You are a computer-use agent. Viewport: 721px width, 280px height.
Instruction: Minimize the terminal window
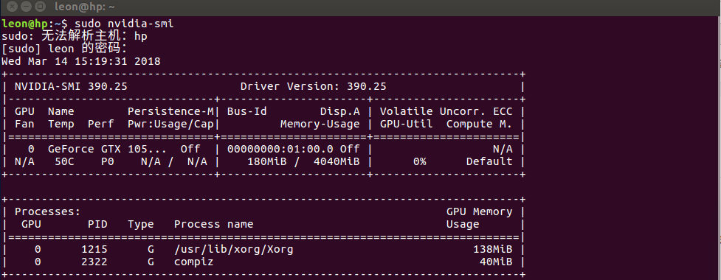coord(27,7)
